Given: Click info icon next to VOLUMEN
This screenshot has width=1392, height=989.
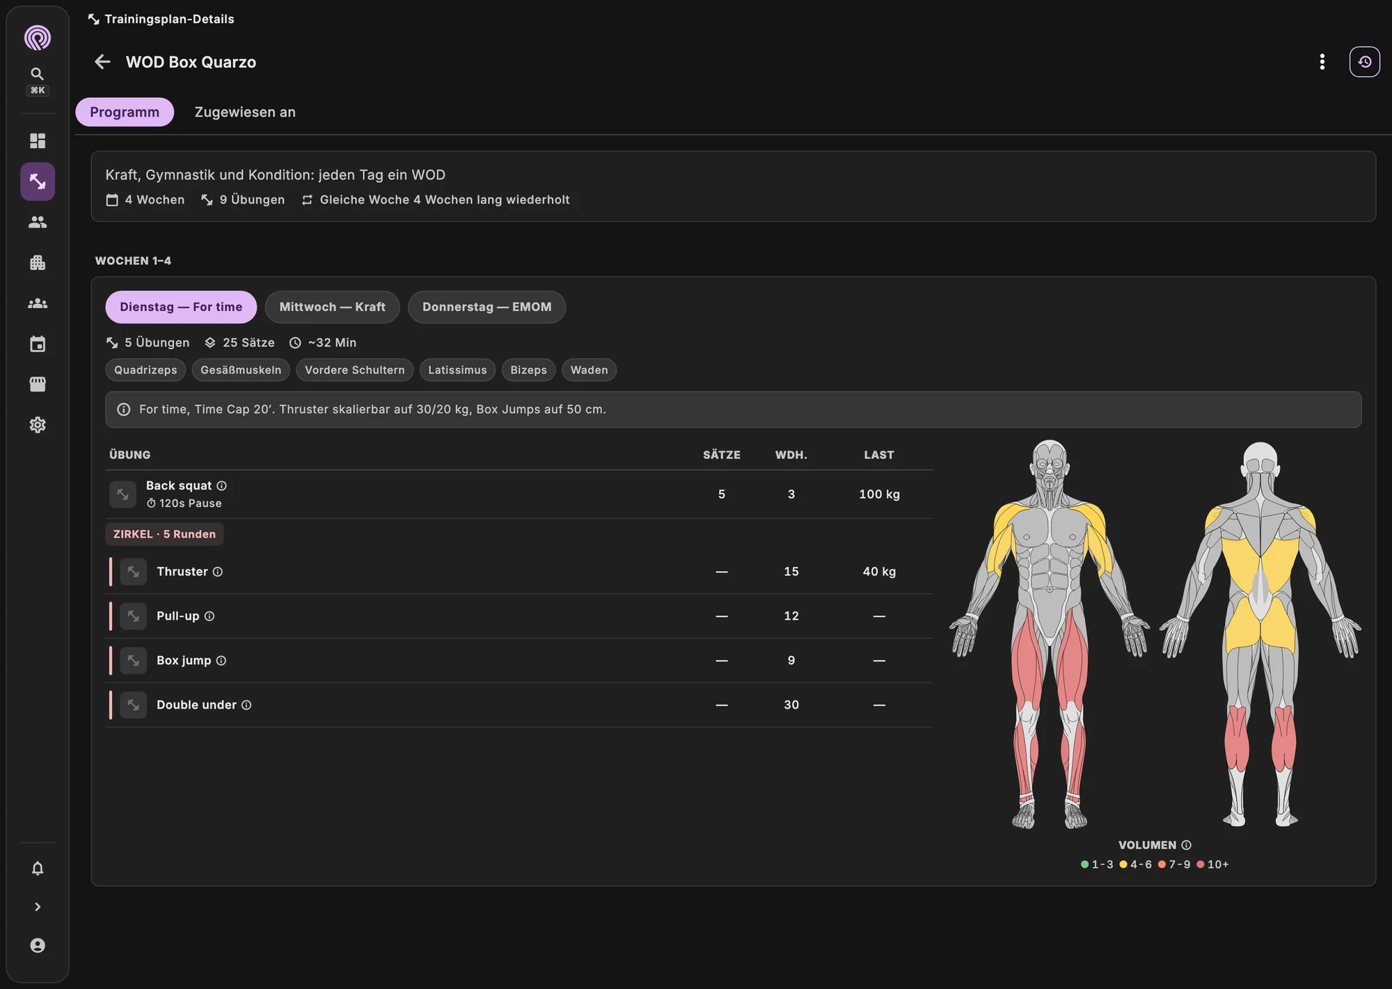Looking at the screenshot, I should tap(1186, 845).
